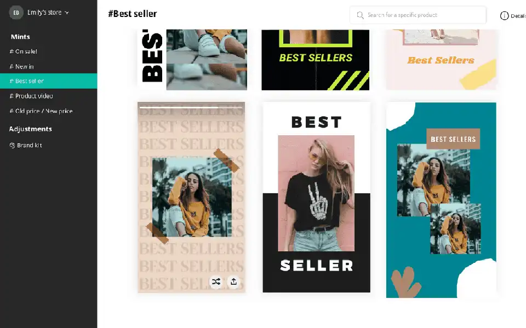Select the black and white BEST SELLER template
526x328 pixels.
point(316,197)
